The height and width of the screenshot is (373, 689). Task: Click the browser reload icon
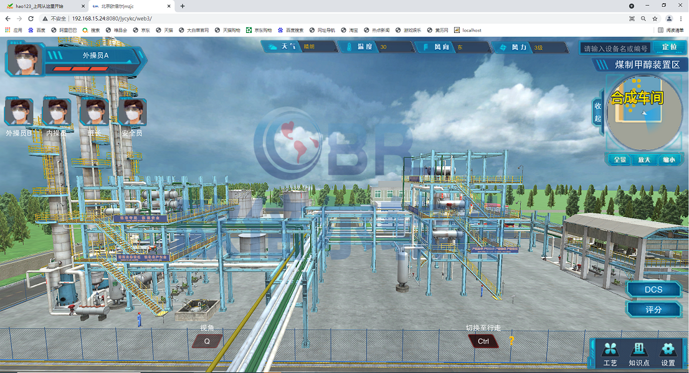(31, 19)
